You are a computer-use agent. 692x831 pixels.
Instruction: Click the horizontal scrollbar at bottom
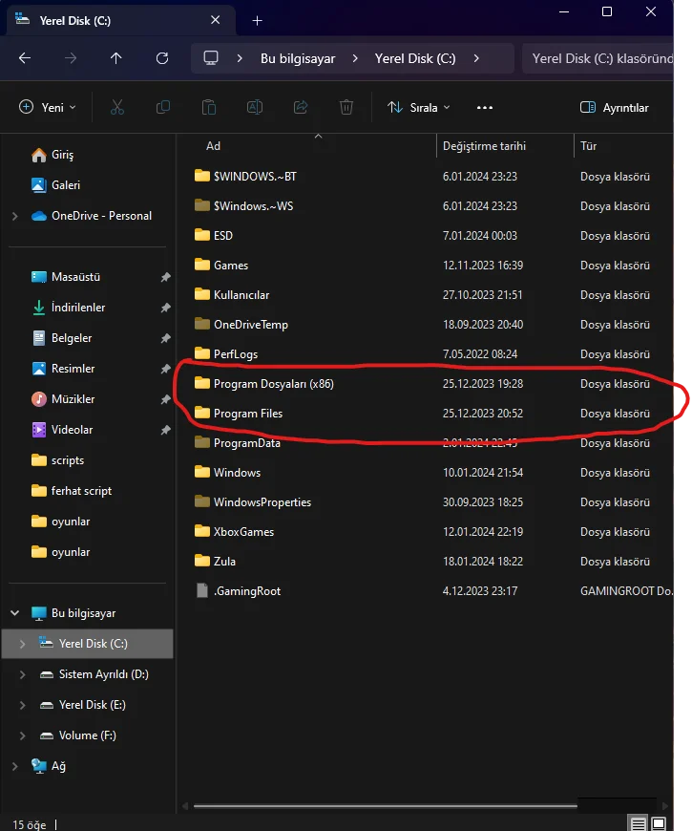click(x=385, y=806)
